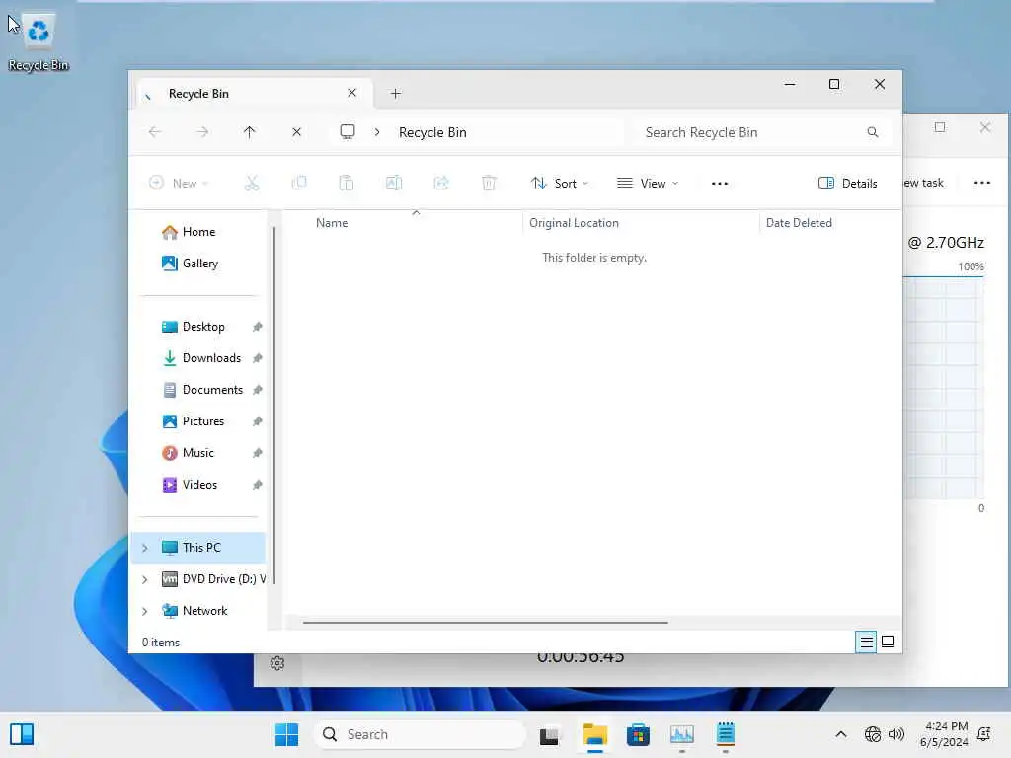Click Recycle Bin in the address bar
The width and height of the screenshot is (1011, 758).
432,132
